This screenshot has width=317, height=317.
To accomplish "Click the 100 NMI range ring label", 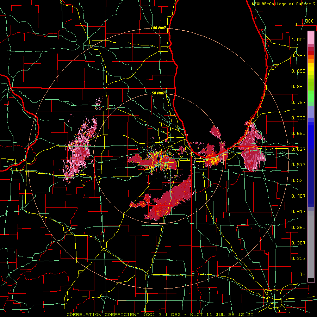I will click(158, 28).
